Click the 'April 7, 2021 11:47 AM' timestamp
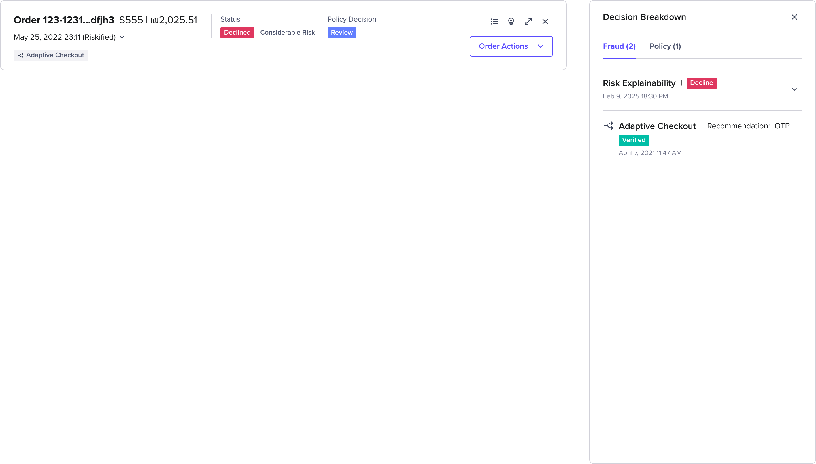 pos(650,153)
